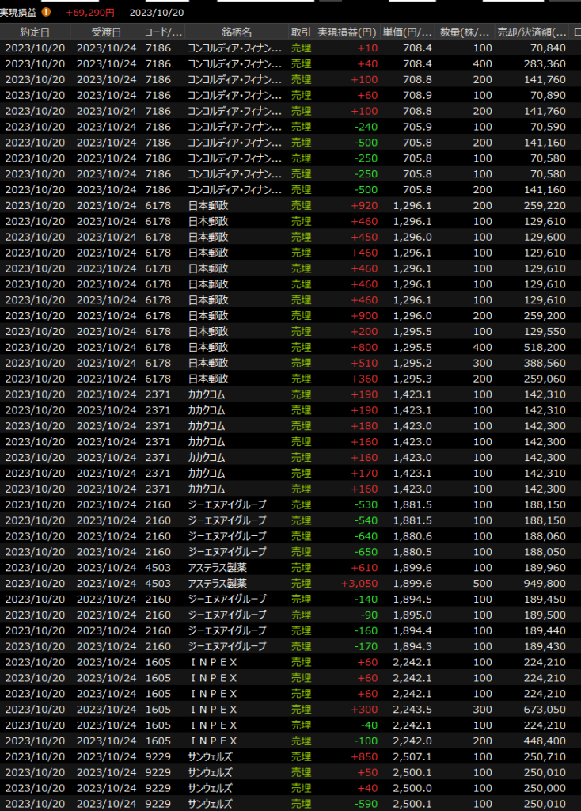The height and width of the screenshot is (811, 581).
Task: Click the 売却/決済額 column header
Action: coord(531,32)
